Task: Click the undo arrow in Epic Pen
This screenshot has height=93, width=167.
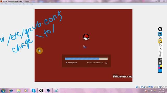Action: point(160,52)
